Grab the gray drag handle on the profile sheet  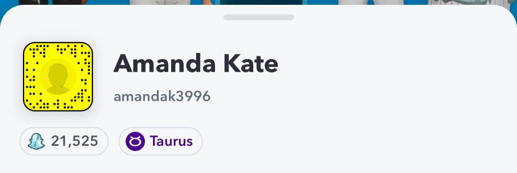258,17
